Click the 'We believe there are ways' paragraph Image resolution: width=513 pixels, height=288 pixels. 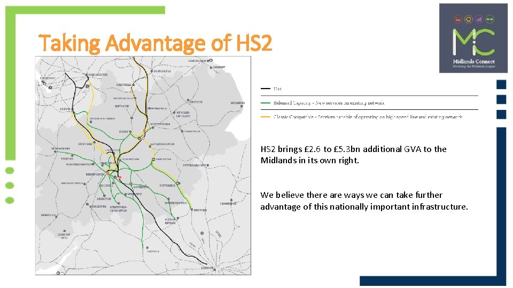[x=364, y=201]
